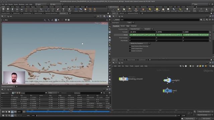Create a Volume Light from the shelf
214x120 pixels.
pos(143,10)
